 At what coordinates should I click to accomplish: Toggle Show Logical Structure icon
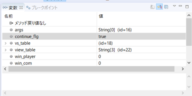[159, 7]
